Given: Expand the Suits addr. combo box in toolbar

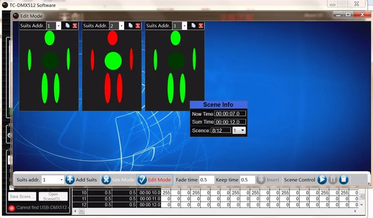Looking at the screenshot, I should (62, 180).
